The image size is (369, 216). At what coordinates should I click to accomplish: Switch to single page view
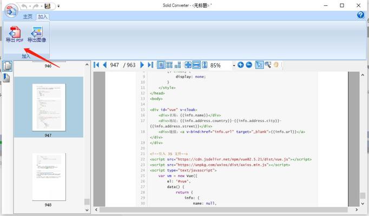pos(161,65)
